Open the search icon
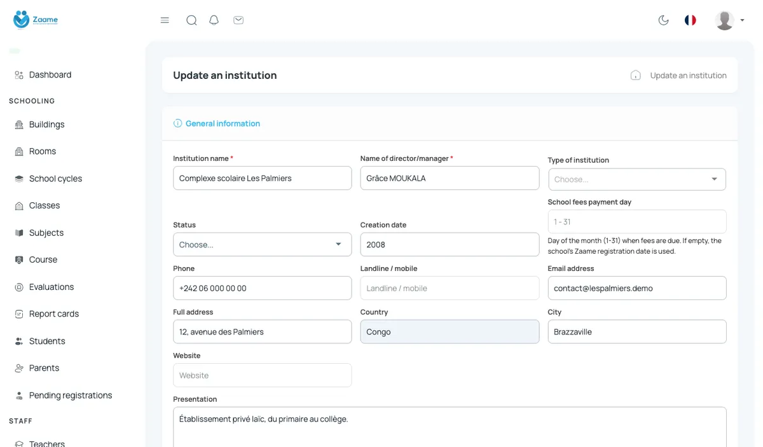The image size is (763, 447). click(191, 20)
